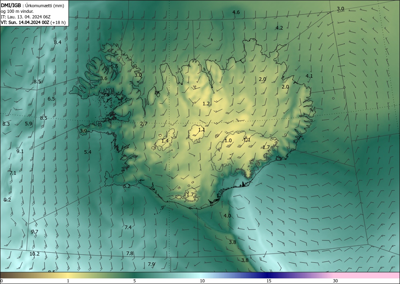Click the 4.0 value south of Iceland
The image size is (400, 284).
click(x=227, y=216)
